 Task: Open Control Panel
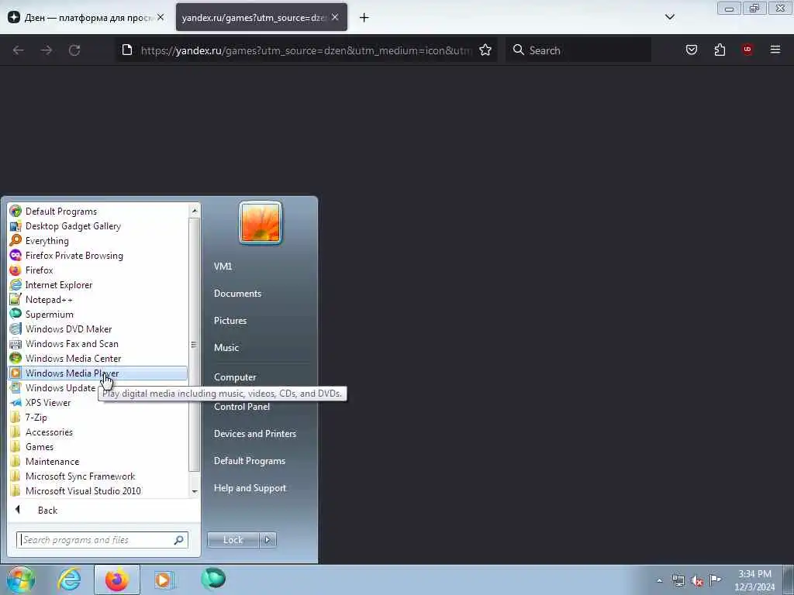(x=242, y=407)
